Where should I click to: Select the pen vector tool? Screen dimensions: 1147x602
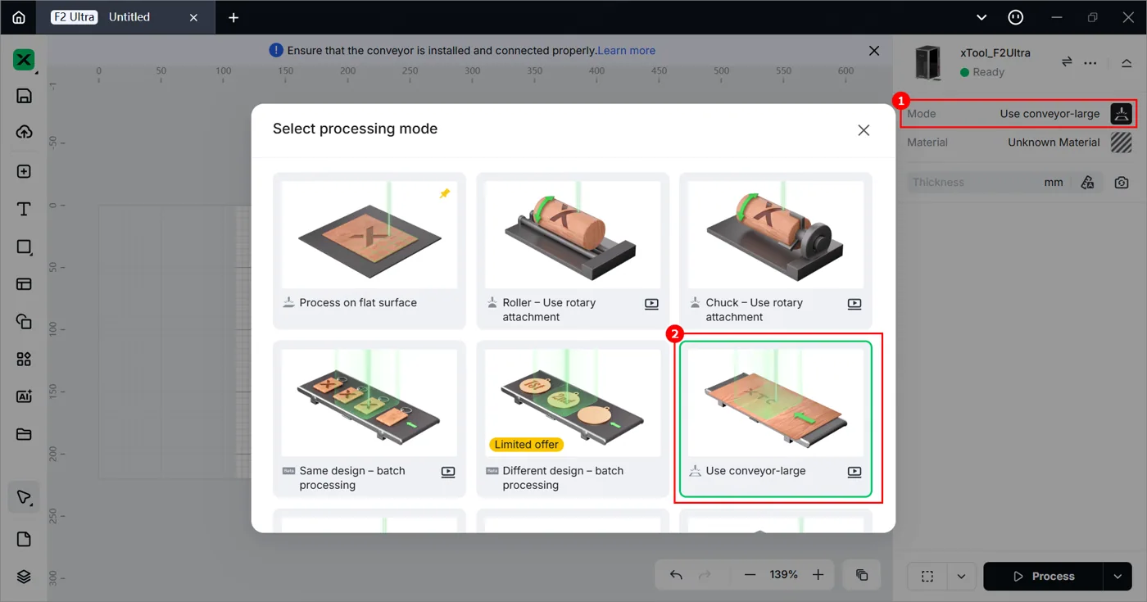point(24,497)
